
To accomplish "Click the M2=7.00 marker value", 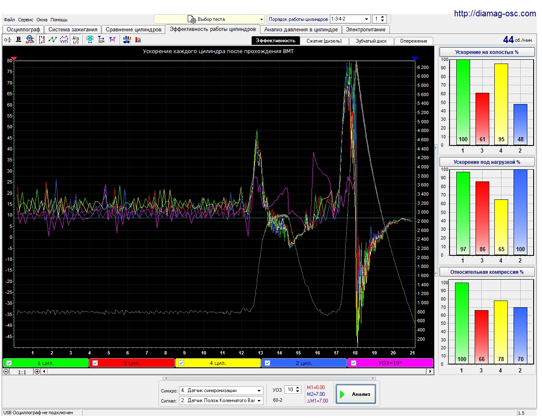I will click(x=316, y=394).
